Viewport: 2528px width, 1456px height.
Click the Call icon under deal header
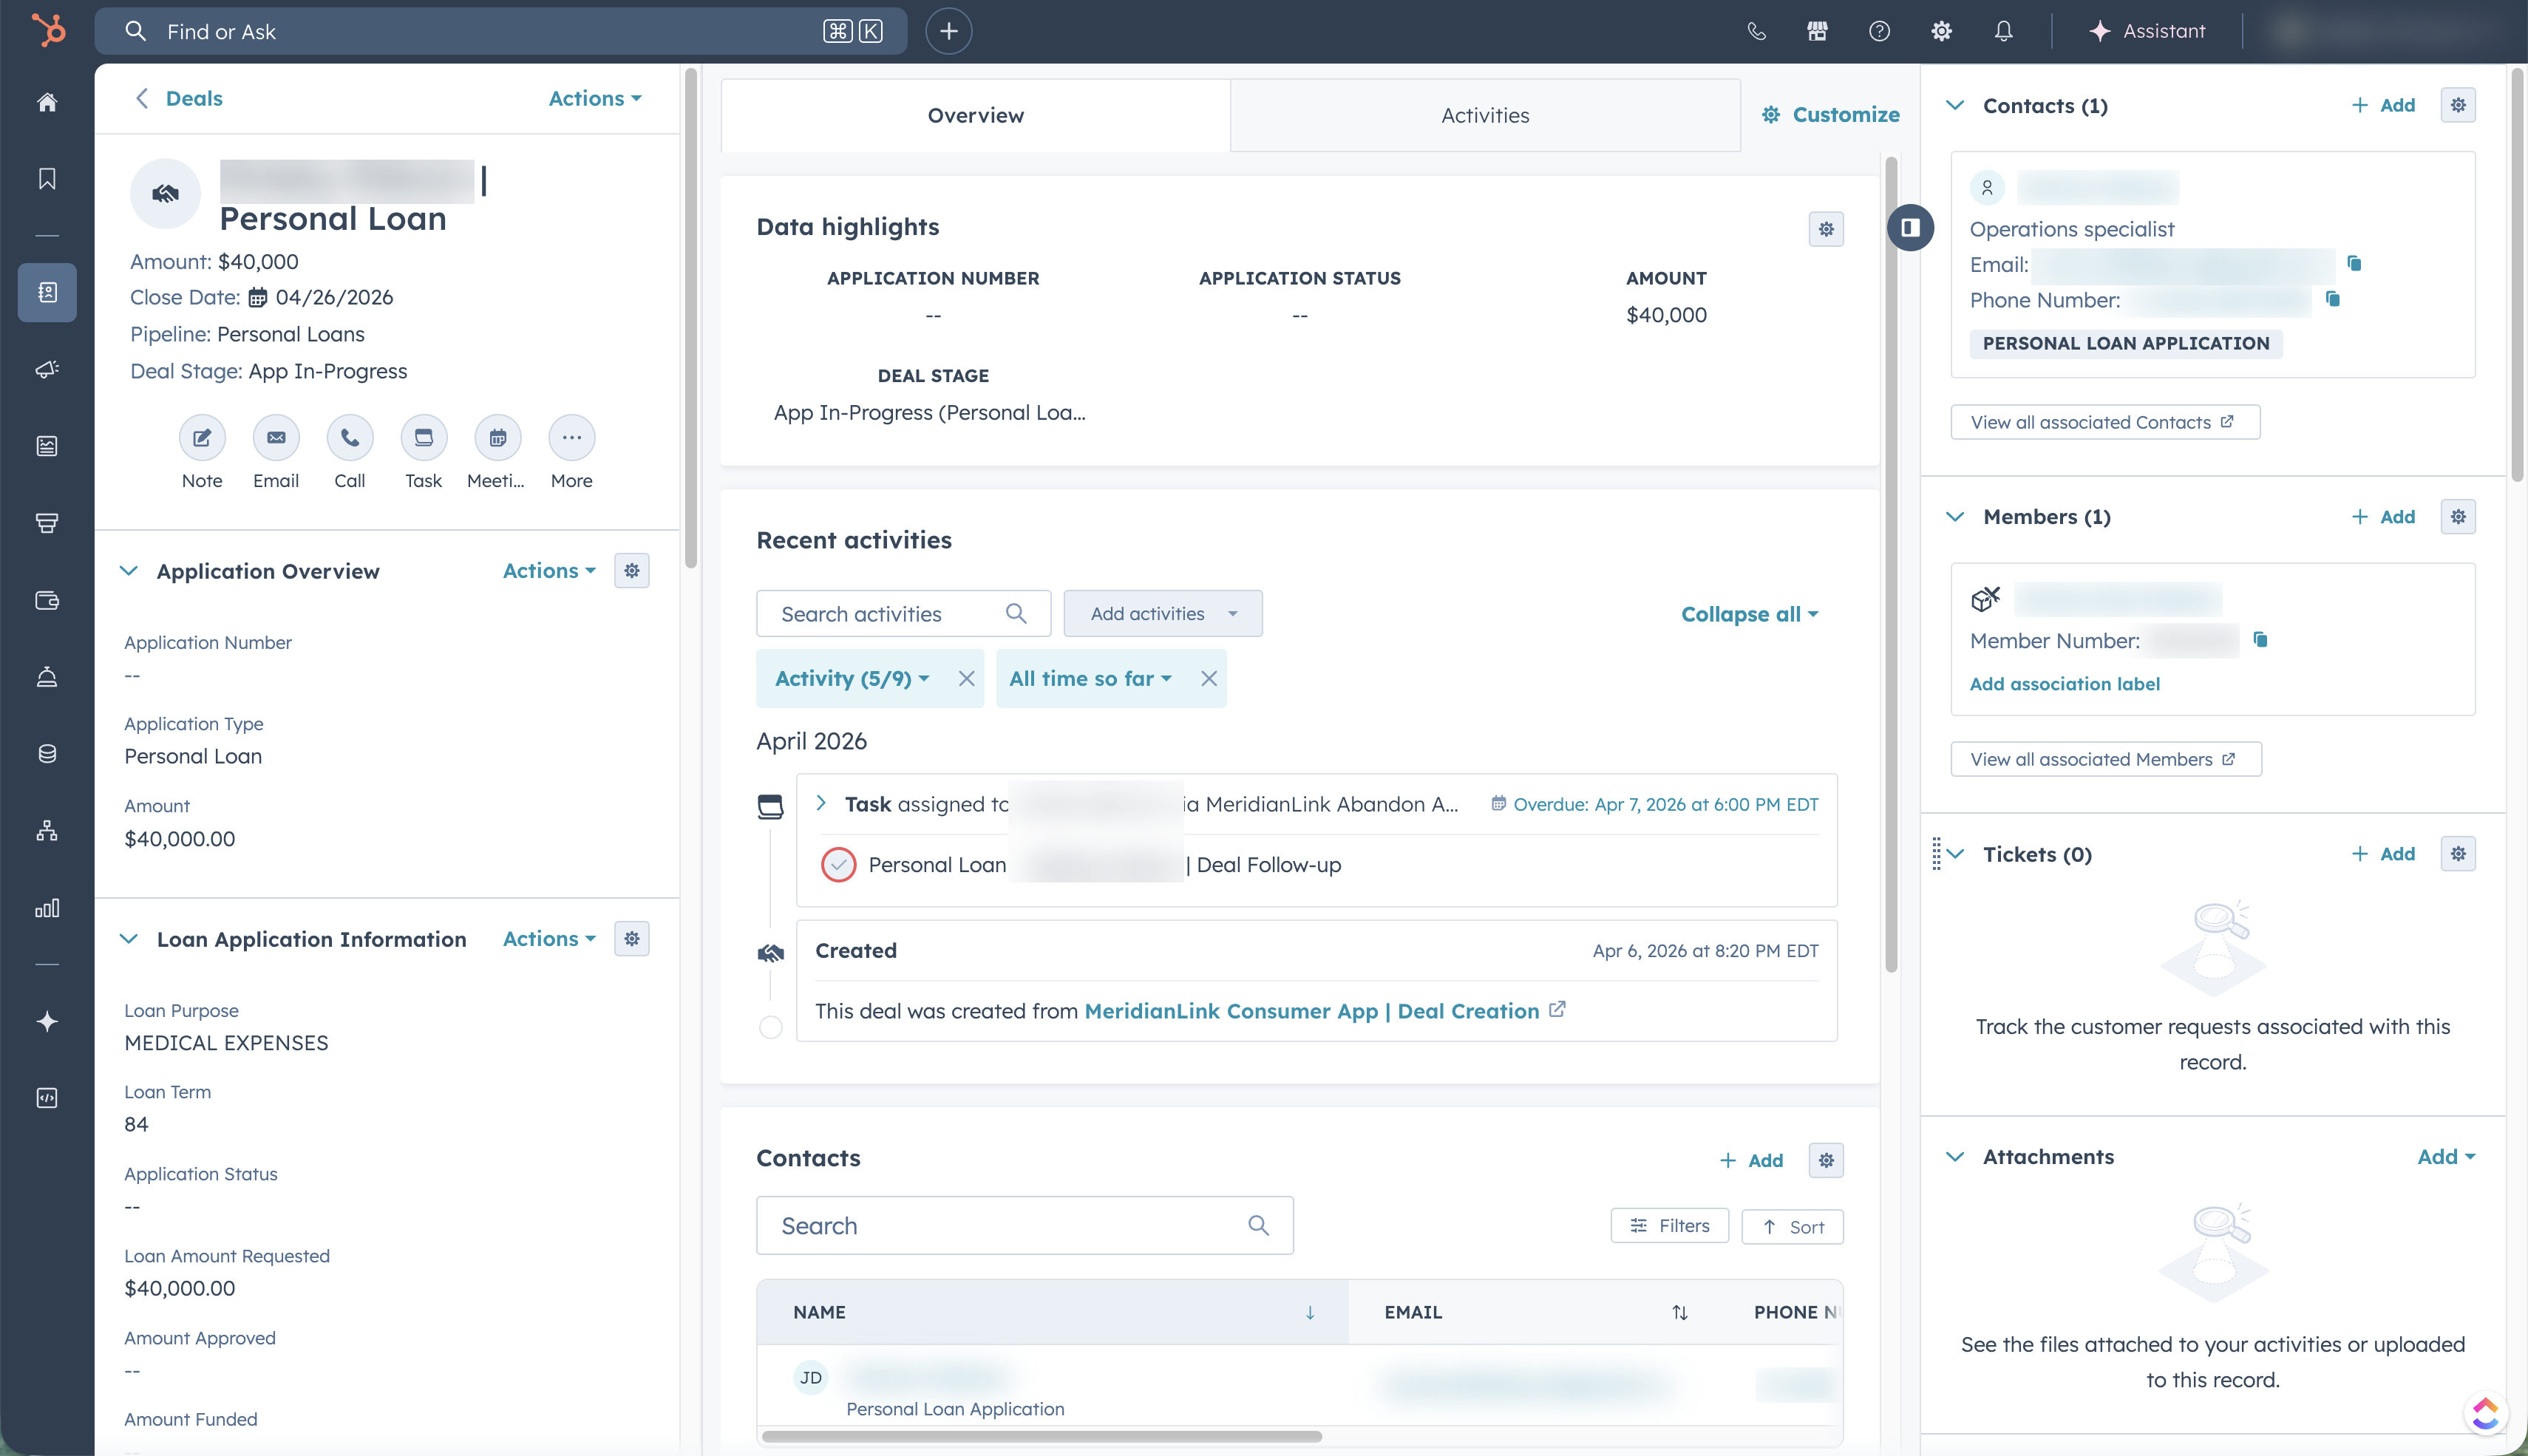click(x=349, y=437)
